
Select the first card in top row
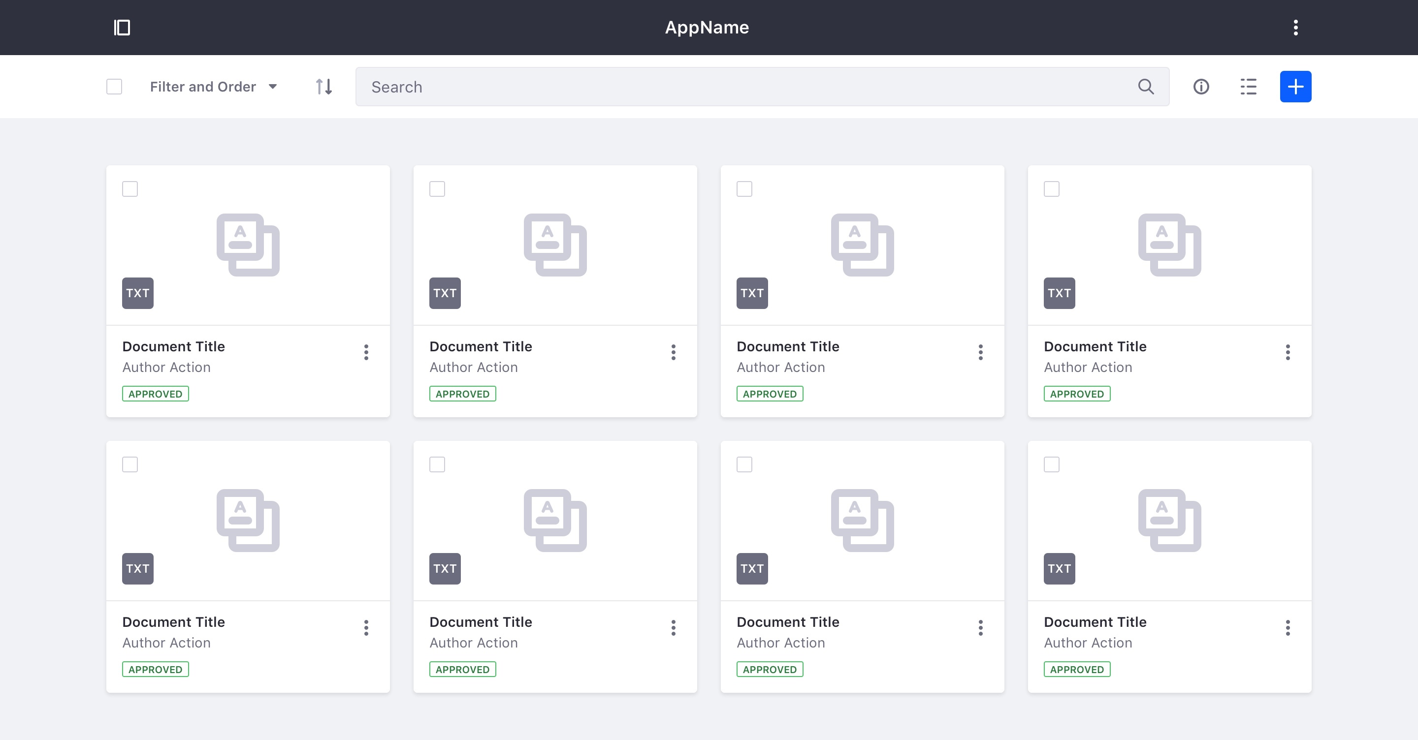click(x=130, y=189)
